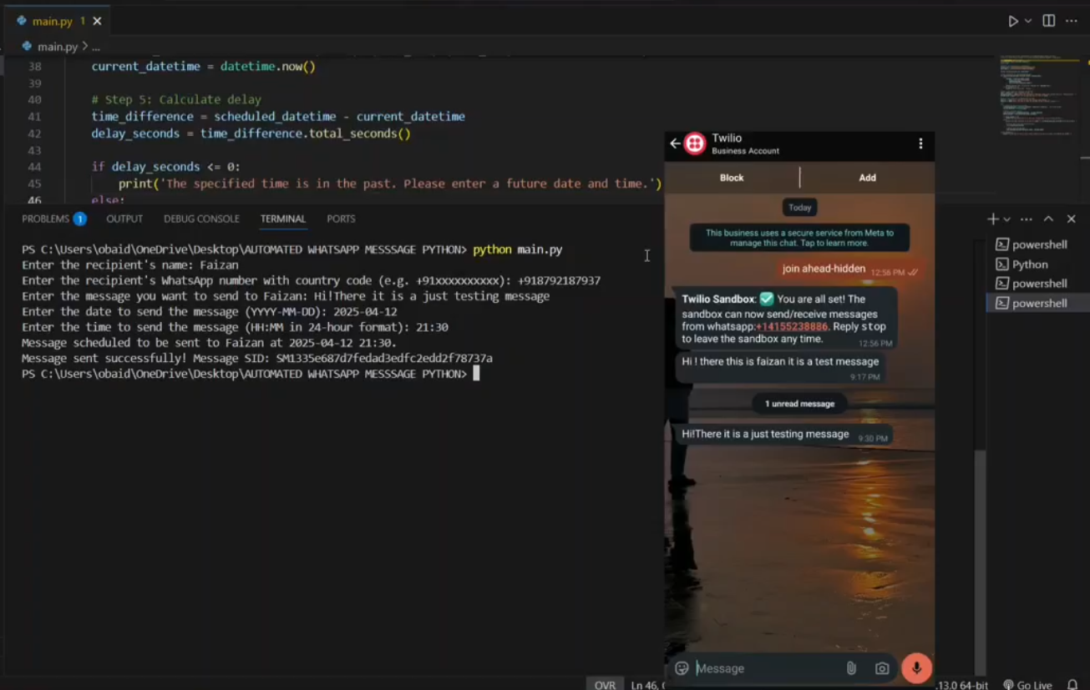Open the Twilio profile picture
The width and height of the screenshot is (1090, 690).
(695, 144)
